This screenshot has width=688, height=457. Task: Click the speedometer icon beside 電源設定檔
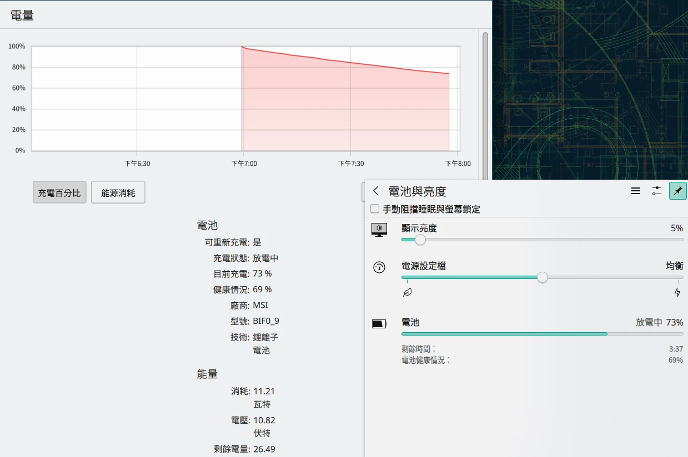[379, 267]
